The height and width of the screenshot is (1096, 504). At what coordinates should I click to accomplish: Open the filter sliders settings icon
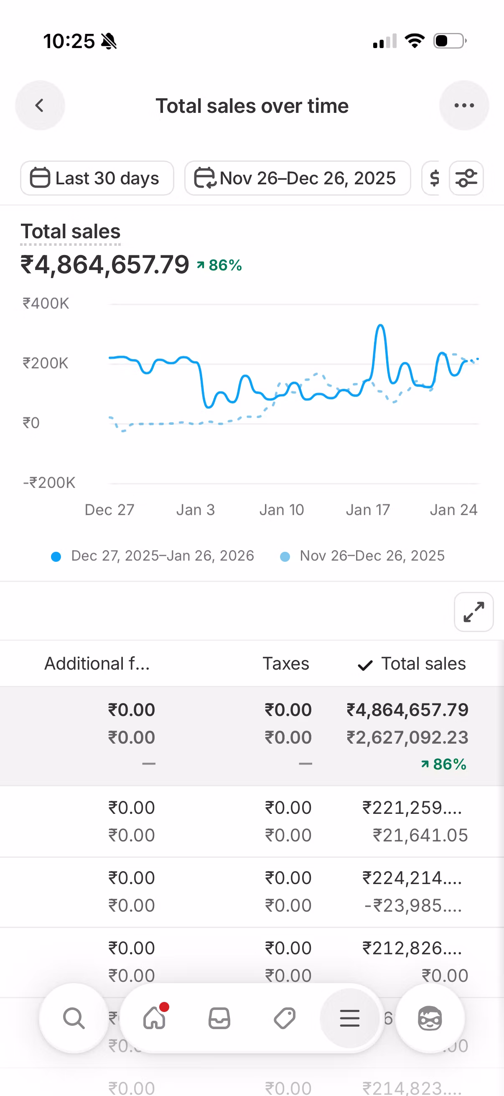[x=466, y=178]
